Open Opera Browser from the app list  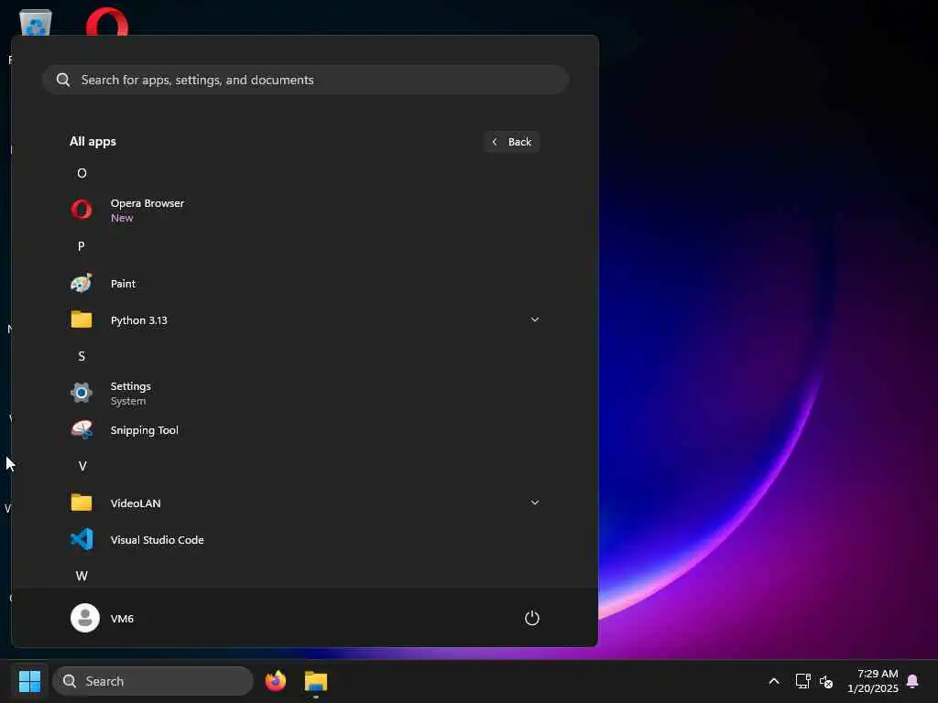coord(305,210)
